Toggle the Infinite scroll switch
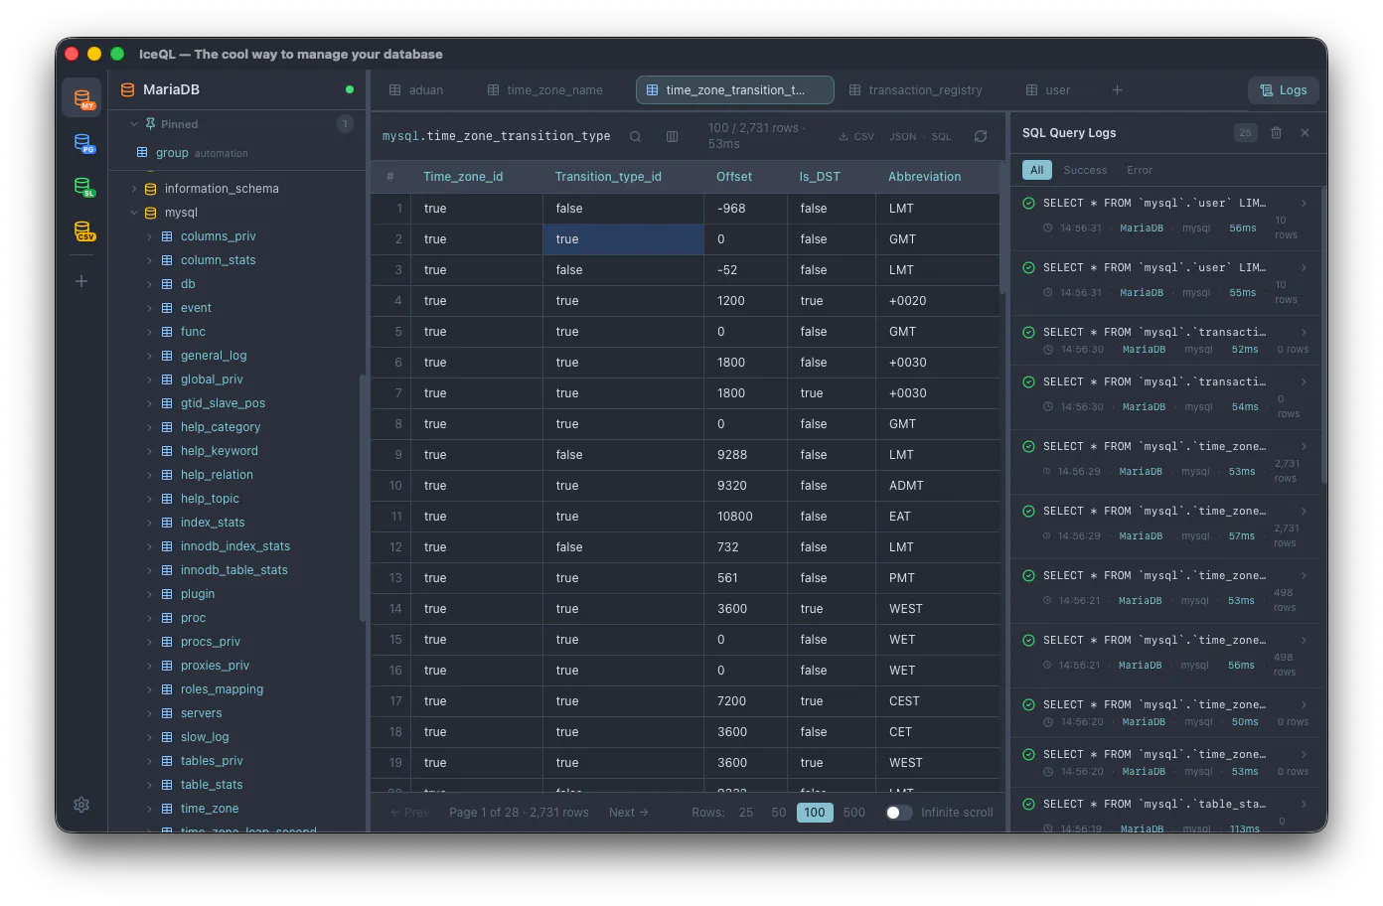The image size is (1383, 906). coord(899,813)
